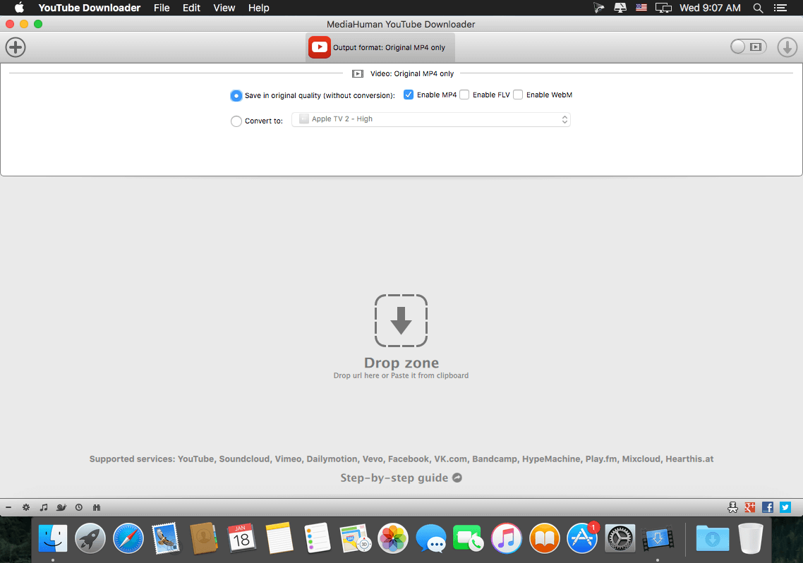Click the US flag input source icon
The width and height of the screenshot is (803, 563).
(641, 8)
